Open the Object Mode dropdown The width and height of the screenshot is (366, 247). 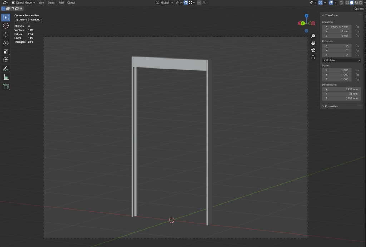[23, 2]
